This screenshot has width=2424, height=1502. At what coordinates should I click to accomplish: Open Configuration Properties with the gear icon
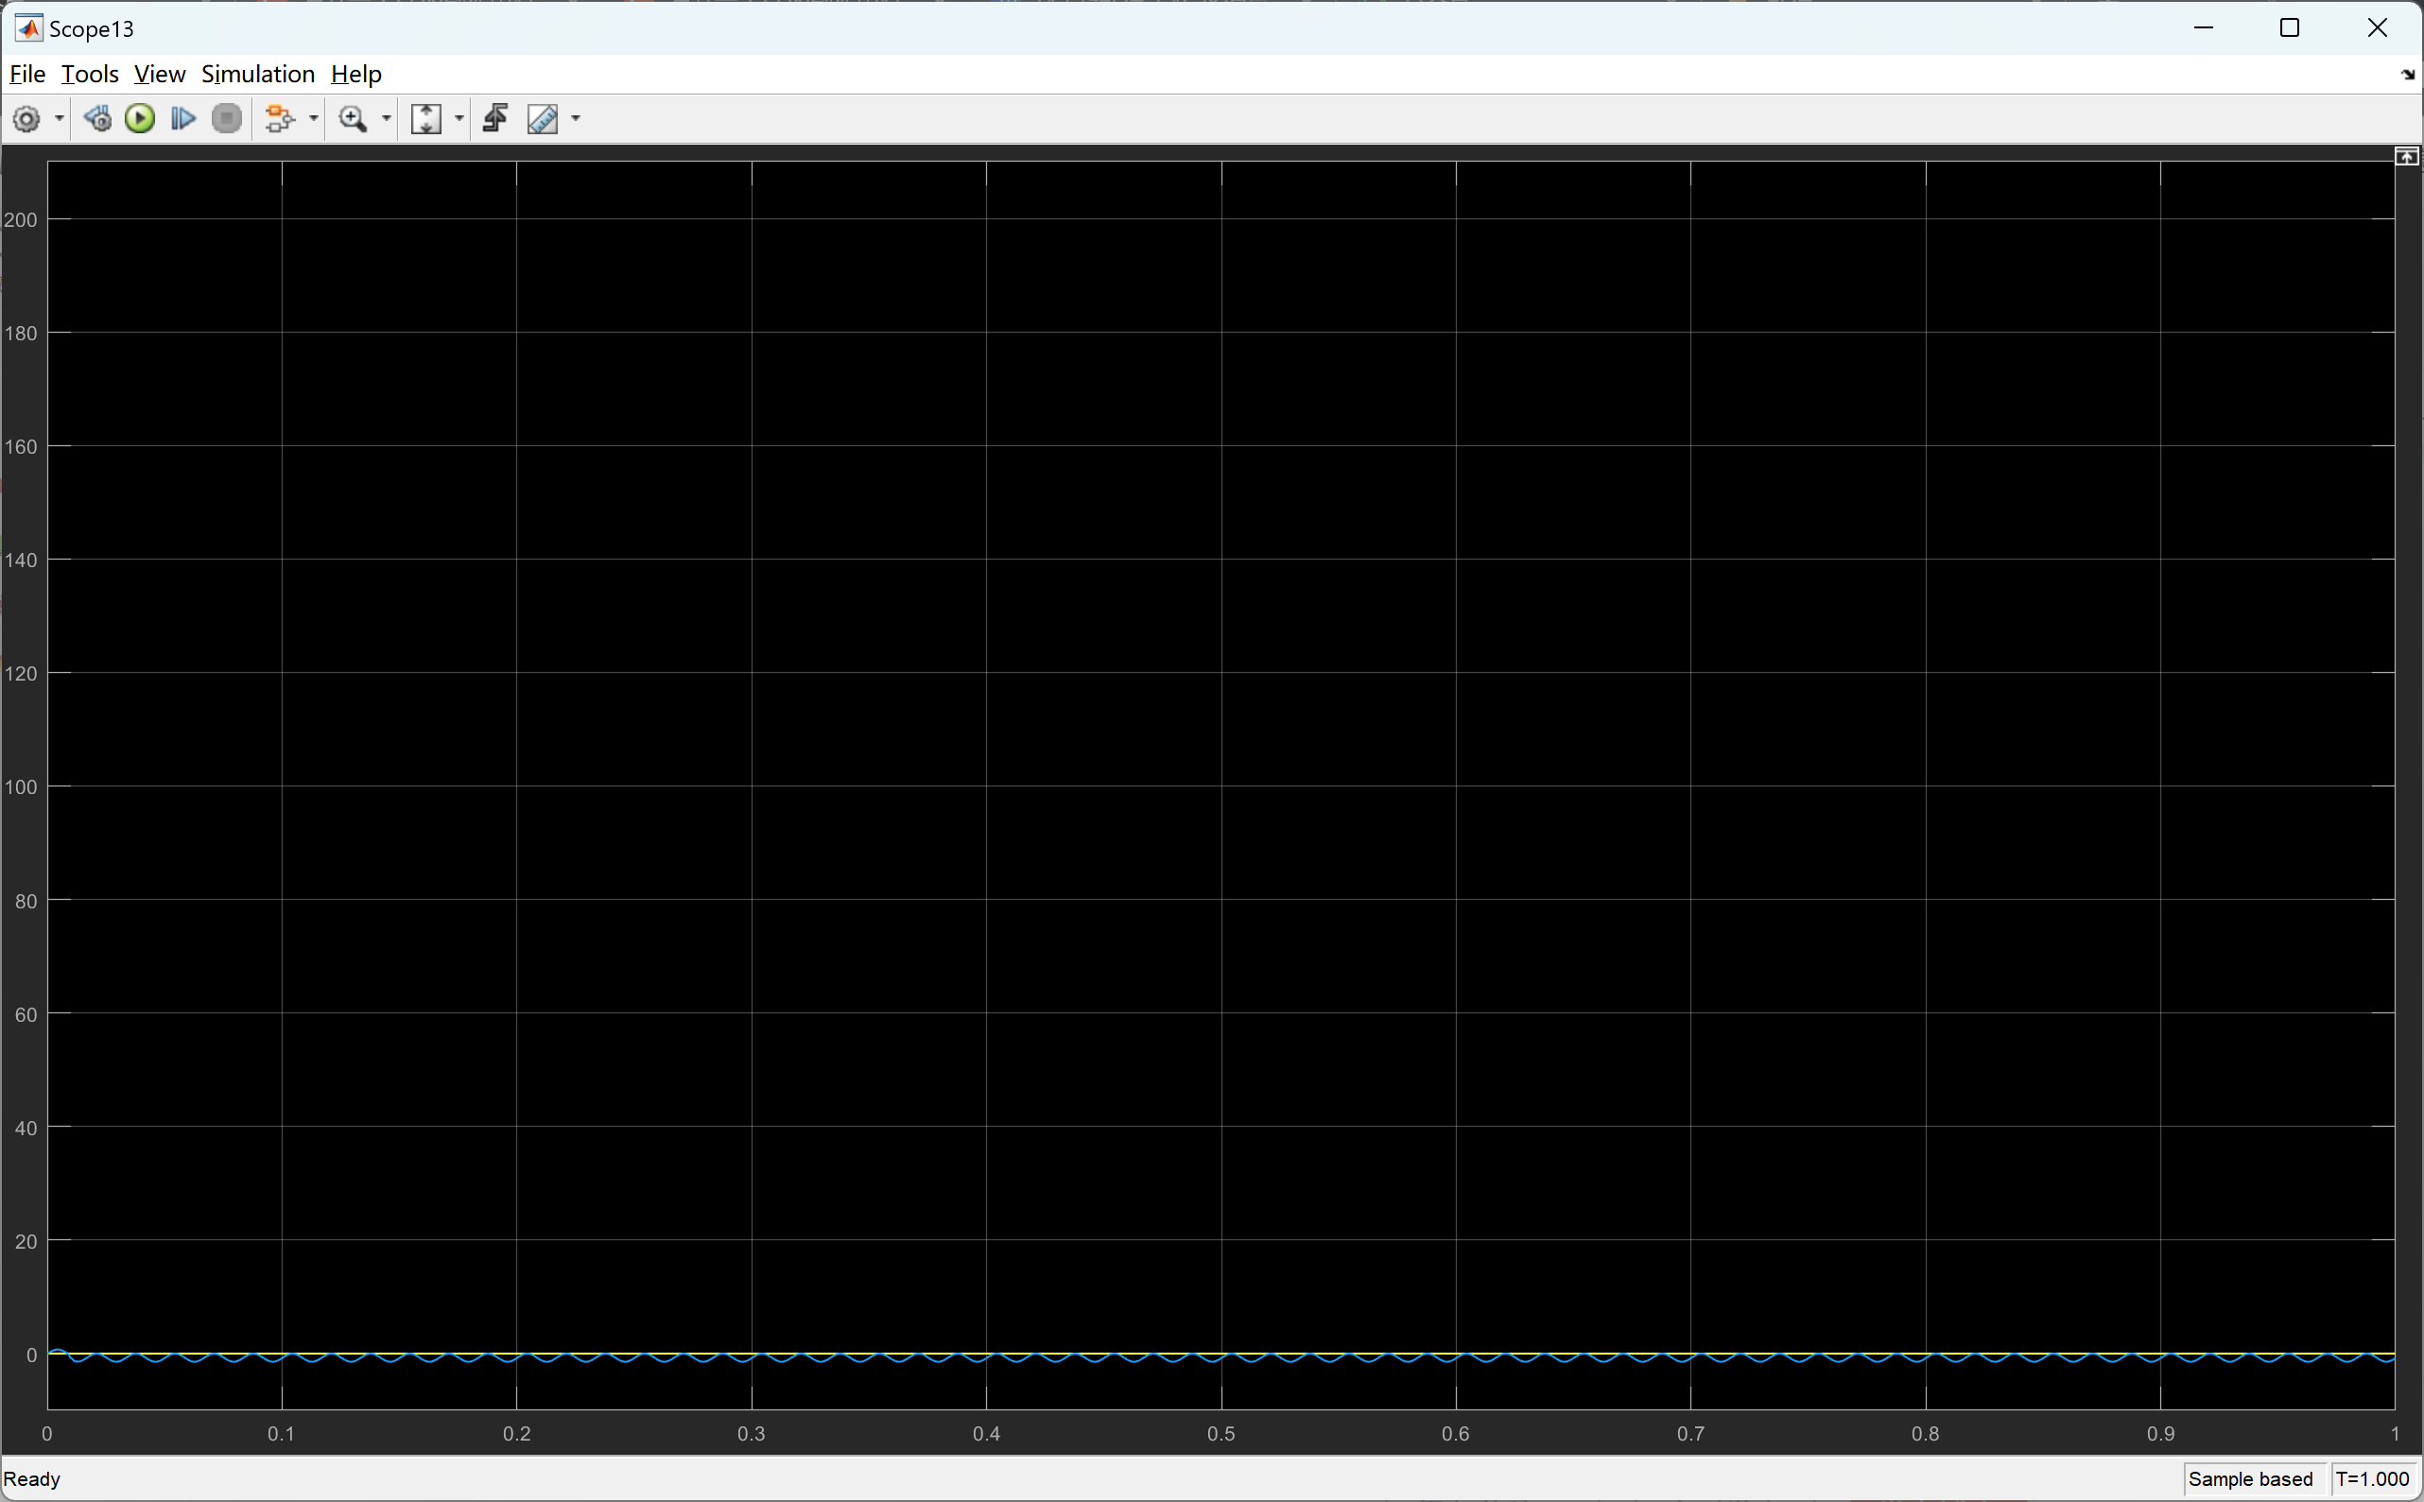27,118
